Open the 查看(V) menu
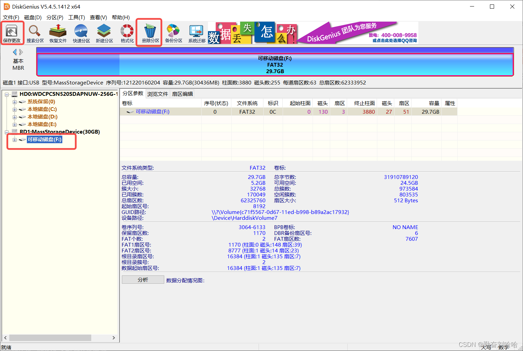The height and width of the screenshot is (351, 523). (98, 18)
